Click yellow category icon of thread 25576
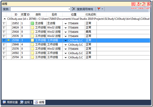 (32, 36)
